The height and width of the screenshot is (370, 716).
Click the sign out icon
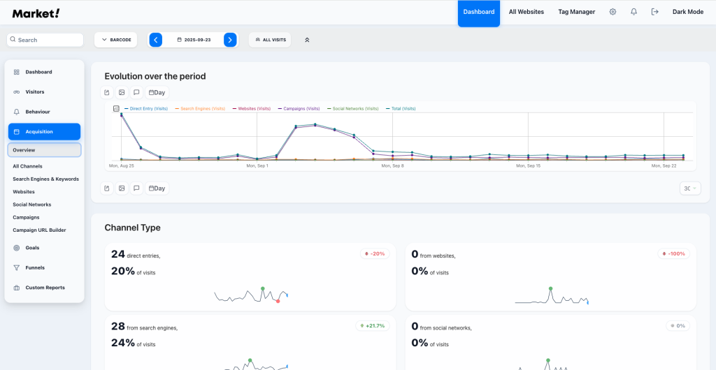pyautogui.click(x=654, y=12)
